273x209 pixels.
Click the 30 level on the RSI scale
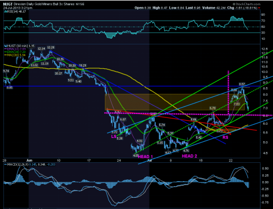(x=263, y=32)
